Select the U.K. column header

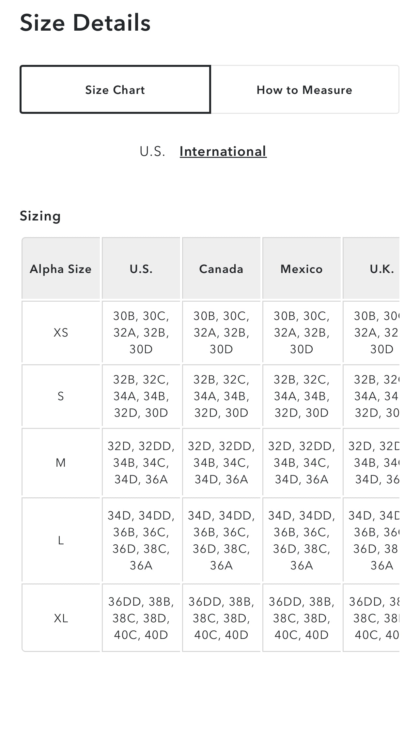pyautogui.click(x=379, y=269)
